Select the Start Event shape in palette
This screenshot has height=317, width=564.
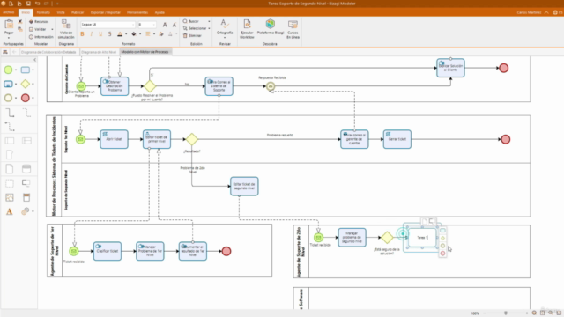click(8, 70)
